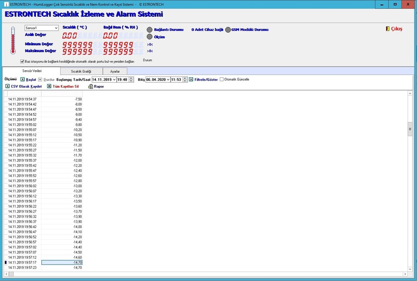Click the thermometer icon
This screenshot has height=281, width=417.
click(13, 41)
